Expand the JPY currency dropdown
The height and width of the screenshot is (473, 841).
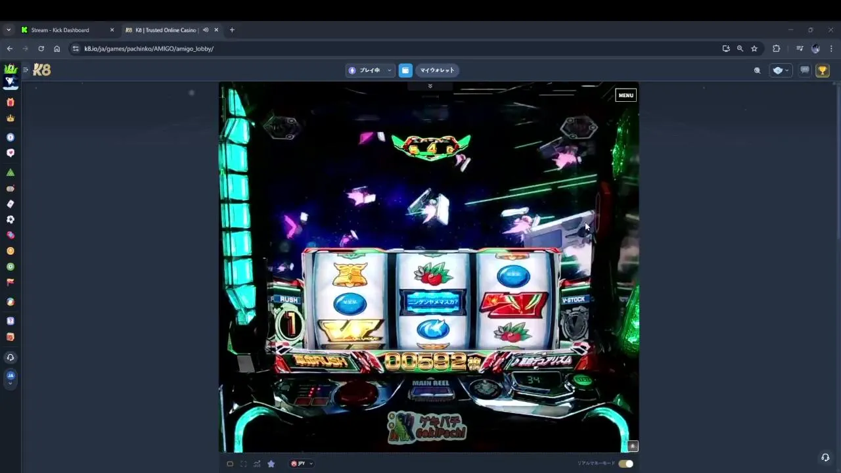[302, 464]
